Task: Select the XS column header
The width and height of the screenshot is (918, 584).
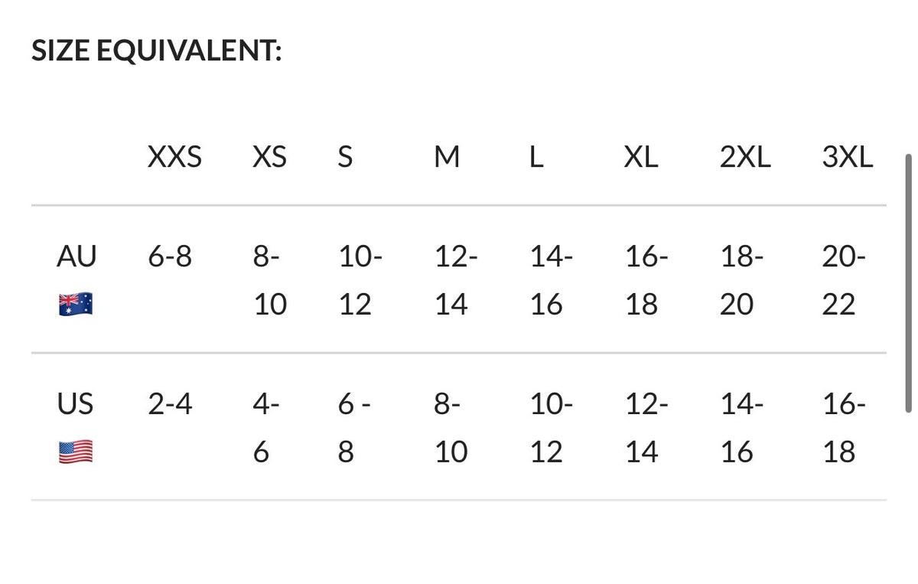Action: tap(269, 158)
